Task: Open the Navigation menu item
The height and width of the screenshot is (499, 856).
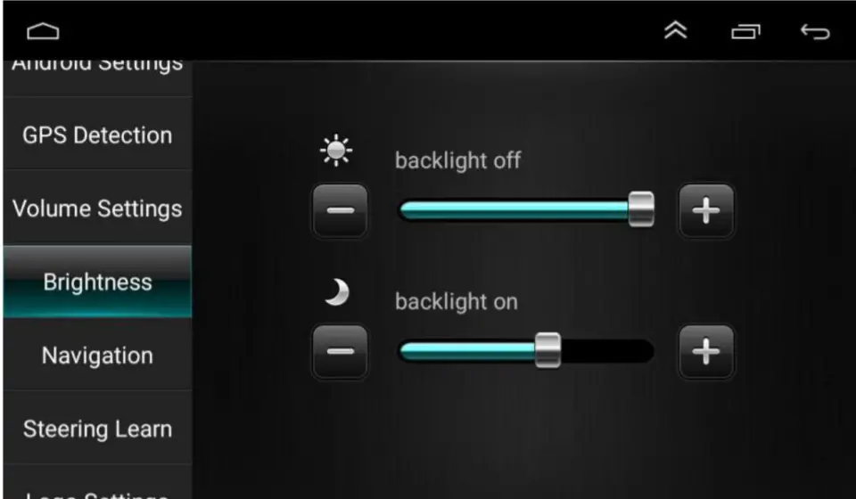Action: tap(98, 355)
